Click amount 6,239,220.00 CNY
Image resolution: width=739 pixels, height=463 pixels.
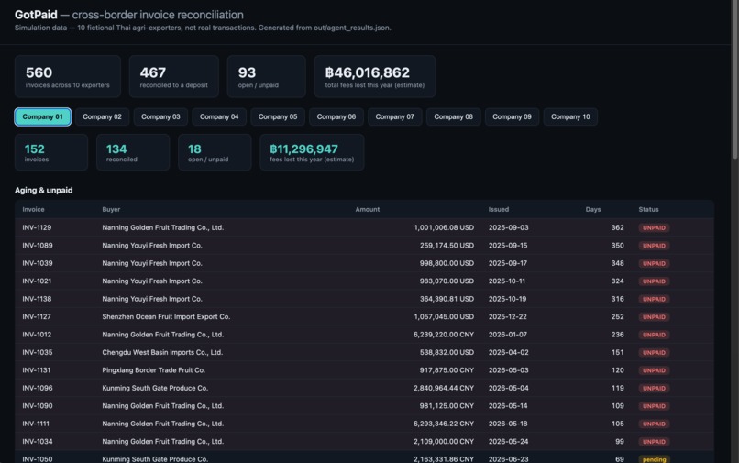tap(444, 335)
